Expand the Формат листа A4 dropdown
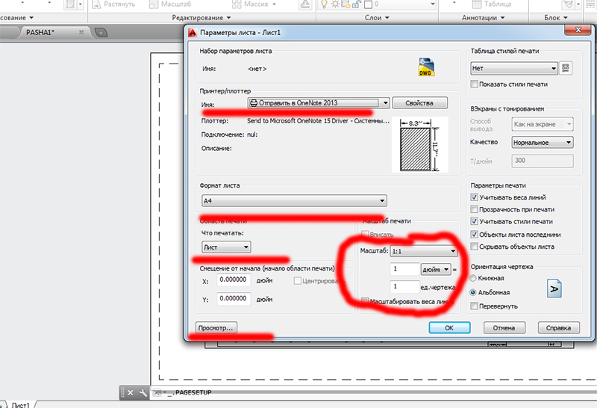The height and width of the screenshot is (408, 597). pyautogui.click(x=294, y=200)
